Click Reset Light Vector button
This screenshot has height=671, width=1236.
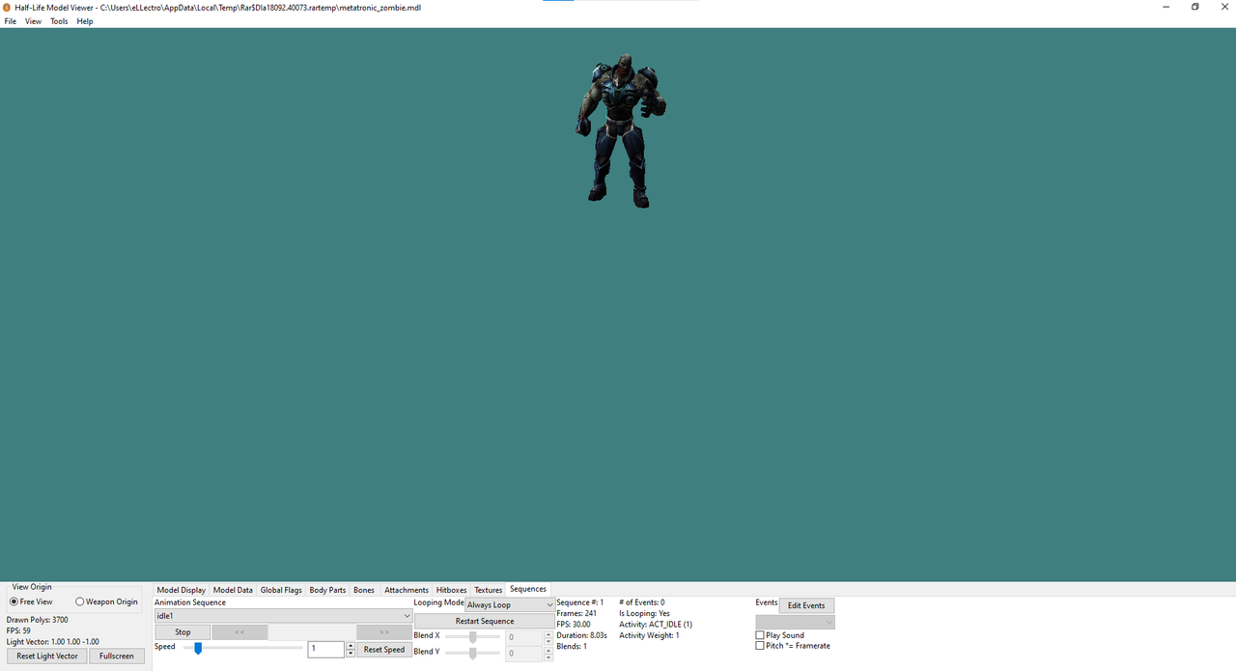(x=47, y=657)
